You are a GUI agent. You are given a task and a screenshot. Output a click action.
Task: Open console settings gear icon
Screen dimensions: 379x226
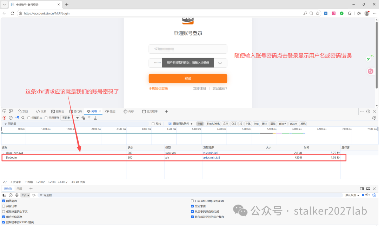point(374,195)
